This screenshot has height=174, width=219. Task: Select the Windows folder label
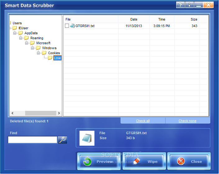click(49, 48)
